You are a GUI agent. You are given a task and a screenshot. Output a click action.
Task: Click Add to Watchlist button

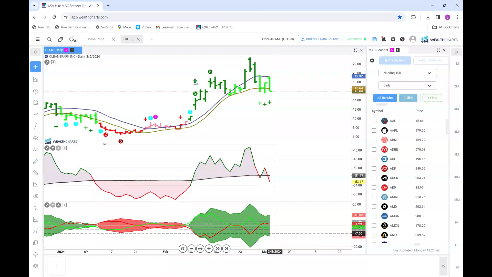[x=430, y=61]
